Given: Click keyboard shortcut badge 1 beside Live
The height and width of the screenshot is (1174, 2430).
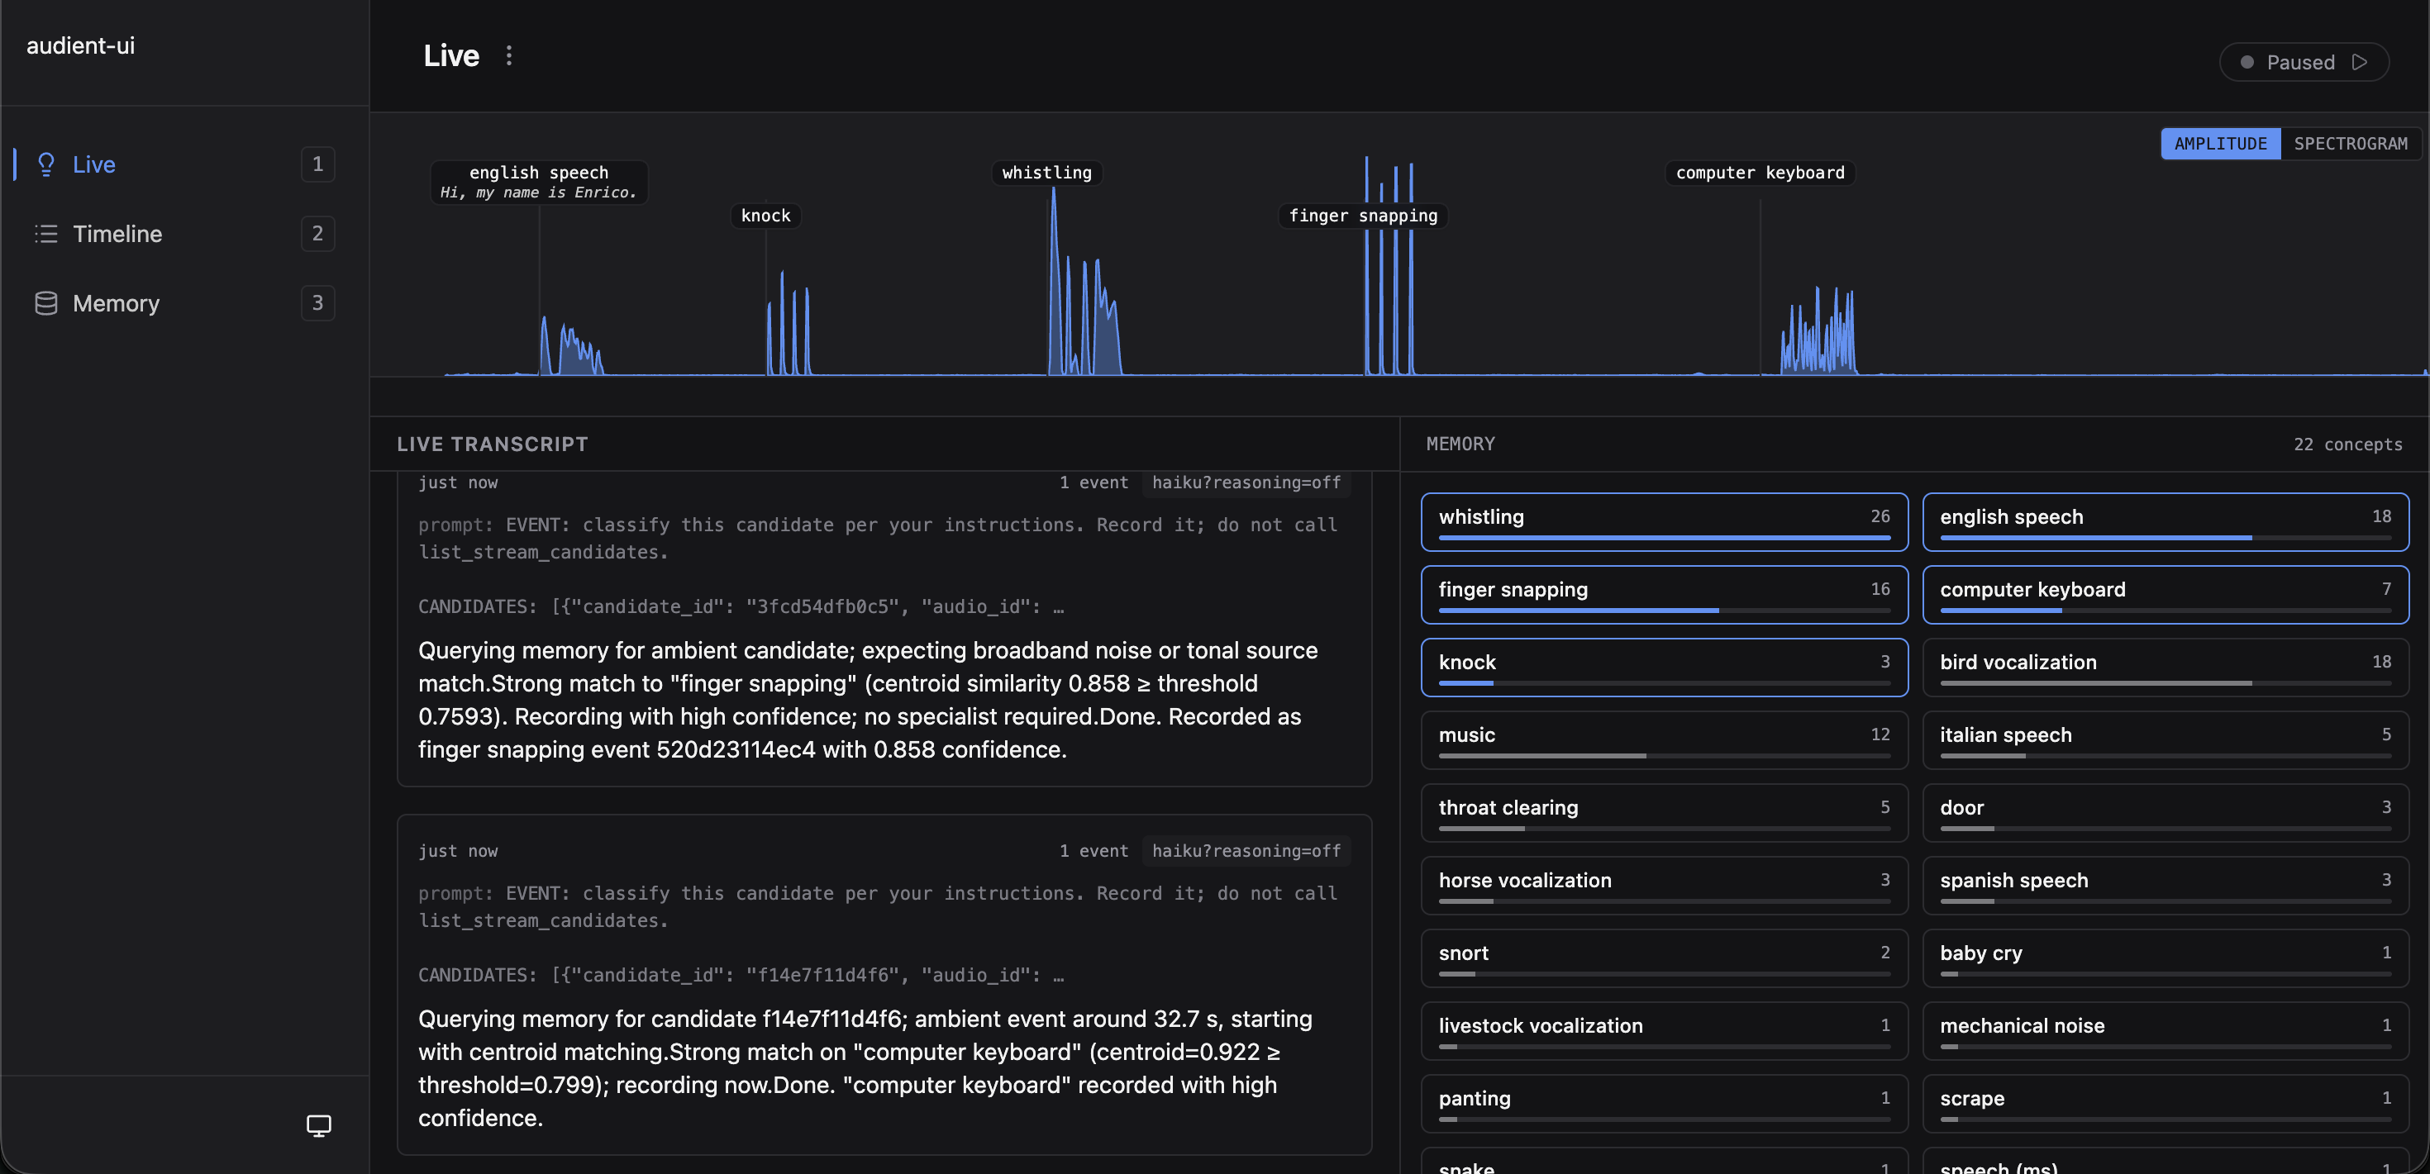Looking at the screenshot, I should point(318,164).
